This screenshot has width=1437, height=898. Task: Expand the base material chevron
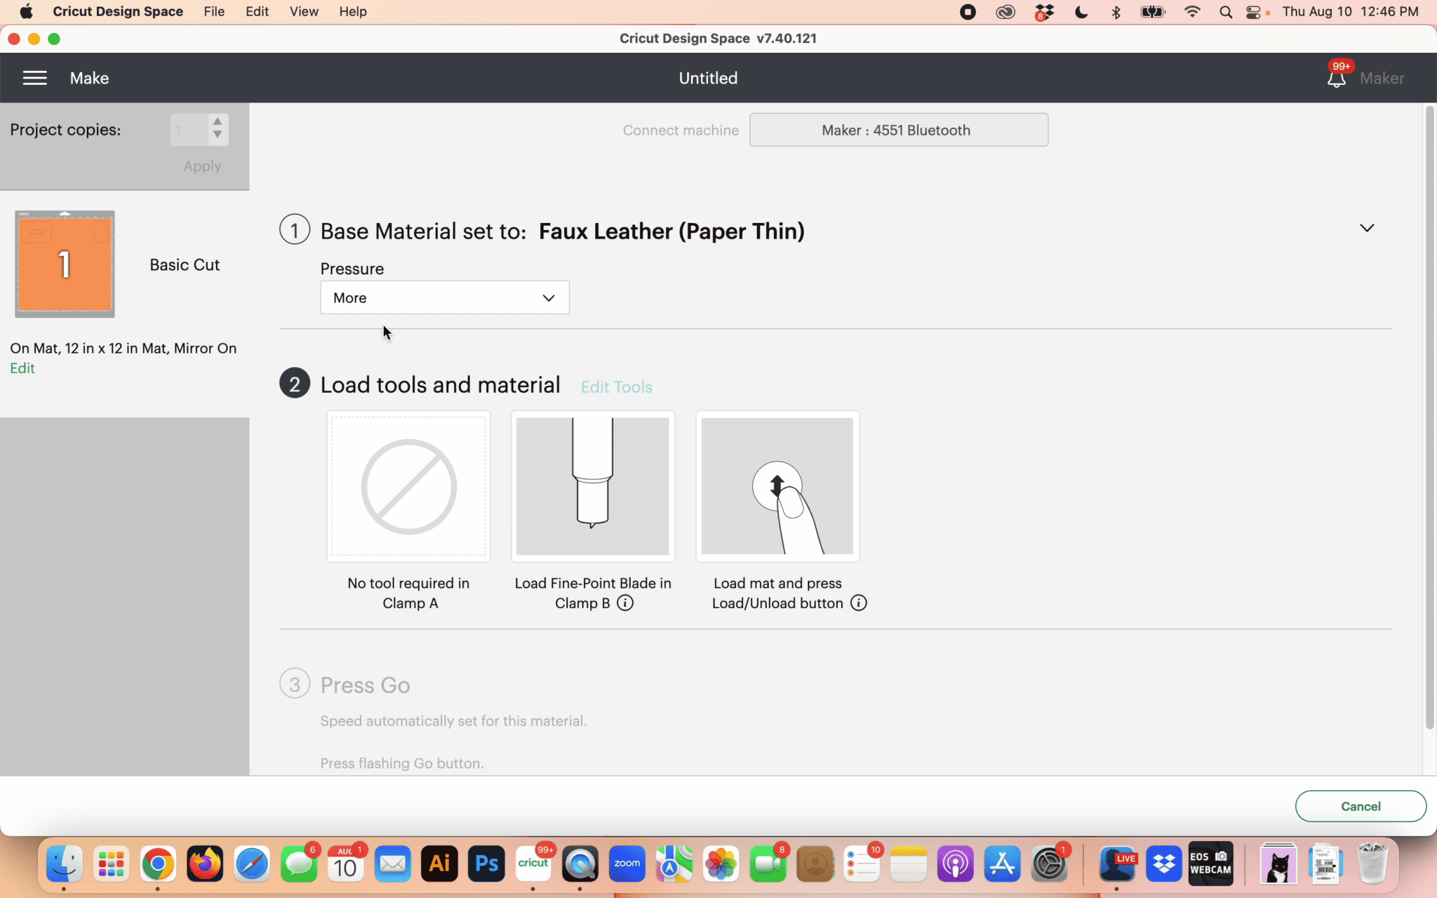click(1367, 228)
